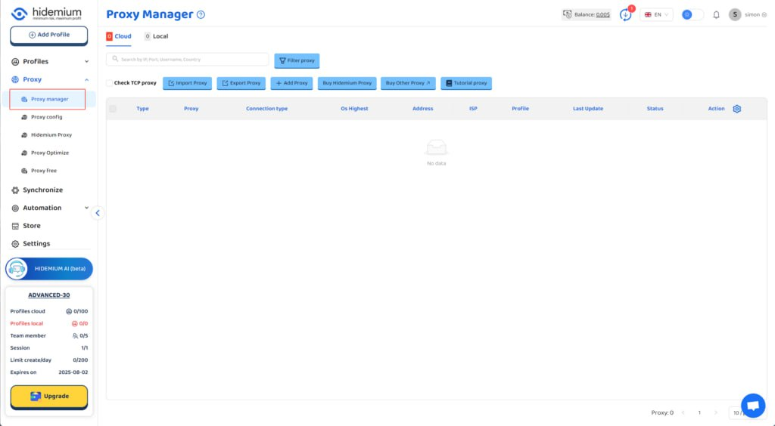The height and width of the screenshot is (426, 775).
Task: Click Buy Hidemium Proxy button
Action: (x=347, y=83)
